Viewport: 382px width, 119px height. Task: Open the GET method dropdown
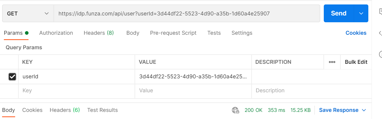click(28, 13)
